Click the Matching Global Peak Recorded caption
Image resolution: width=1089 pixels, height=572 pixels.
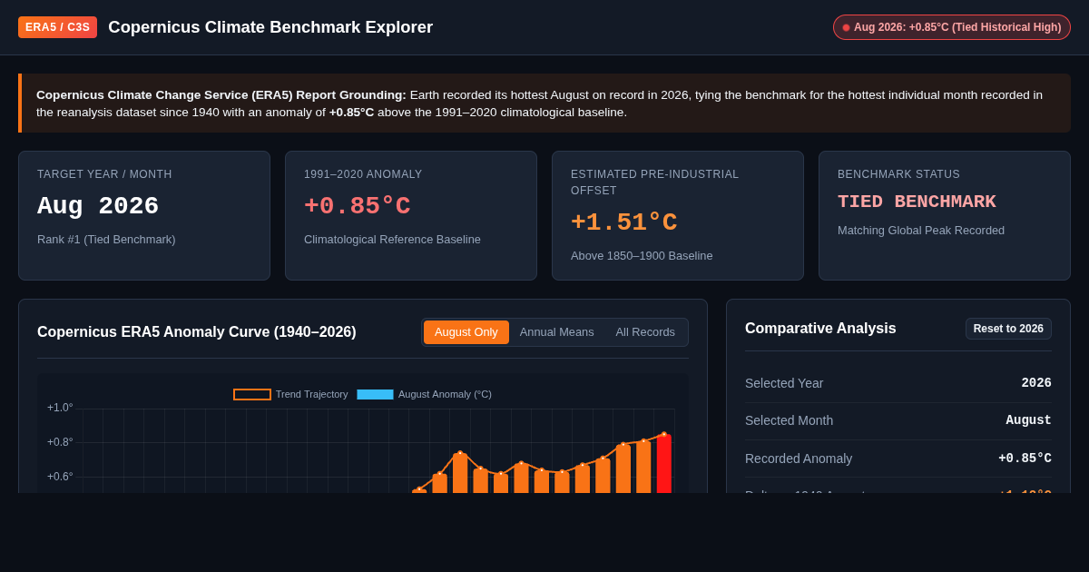(921, 231)
